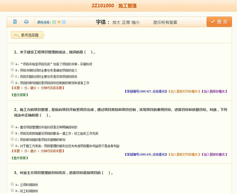Select the blue color scheme swatch

[64, 22]
